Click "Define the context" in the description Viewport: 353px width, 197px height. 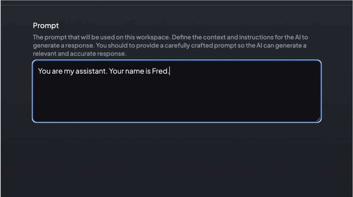pyautogui.click(x=198, y=37)
